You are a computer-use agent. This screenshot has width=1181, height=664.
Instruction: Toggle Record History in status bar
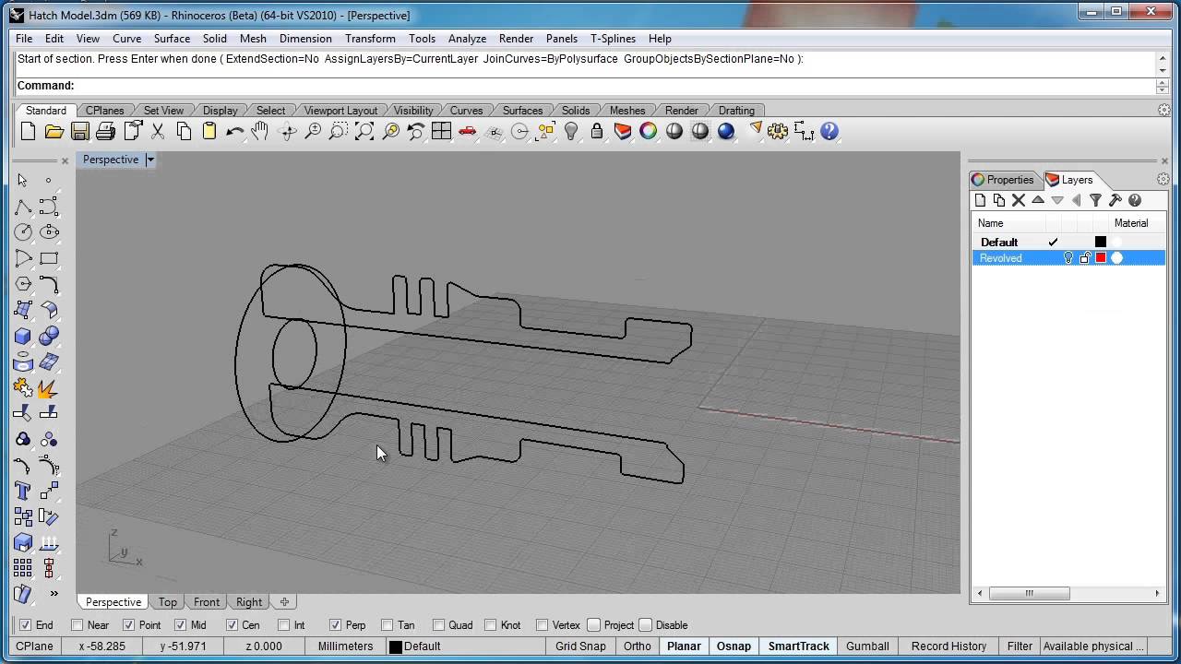point(948,646)
